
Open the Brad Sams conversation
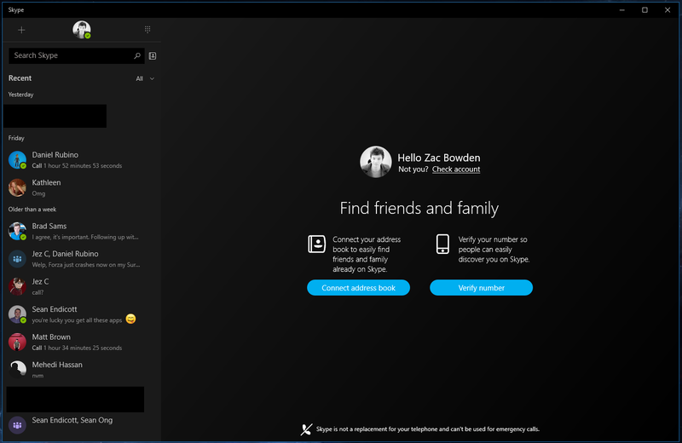click(82, 231)
